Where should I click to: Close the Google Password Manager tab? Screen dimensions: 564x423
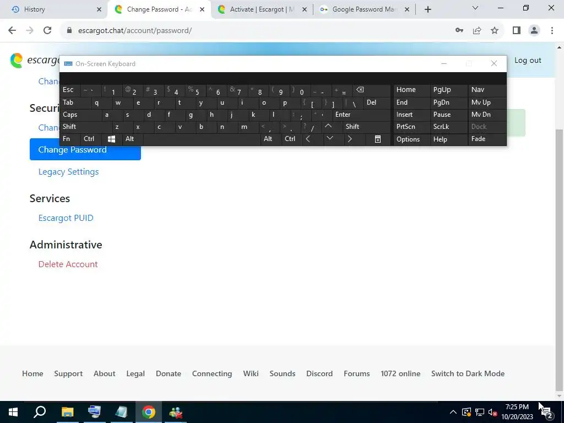(x=407, y=9)
